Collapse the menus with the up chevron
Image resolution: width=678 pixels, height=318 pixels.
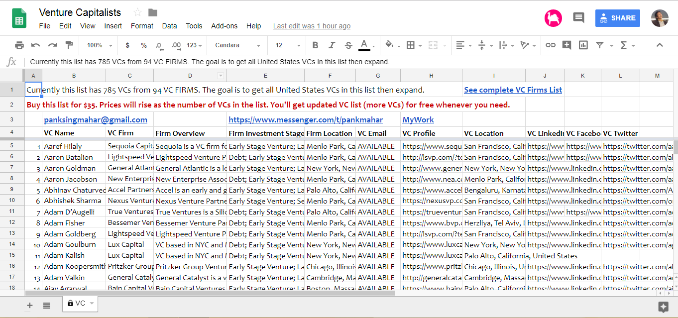[660, 45]
